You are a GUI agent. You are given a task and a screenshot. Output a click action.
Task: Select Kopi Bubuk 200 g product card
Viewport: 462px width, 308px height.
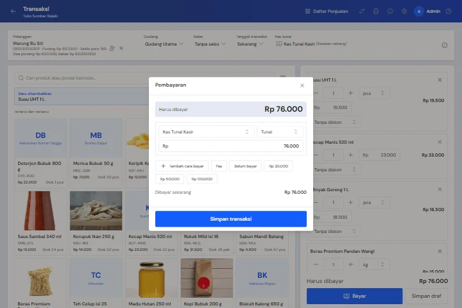point(207,283)
